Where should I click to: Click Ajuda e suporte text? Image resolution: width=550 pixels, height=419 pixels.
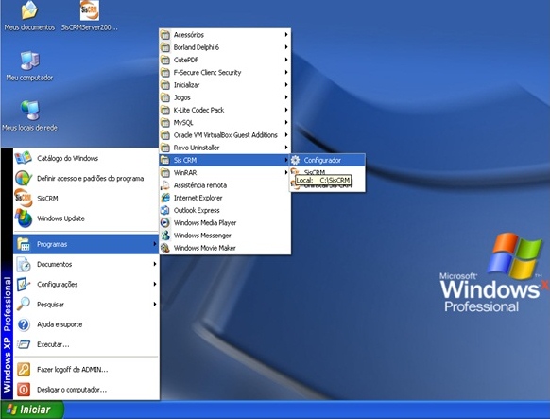tap(60, 324)
